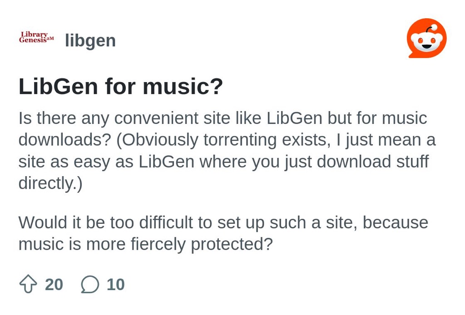Click the Reddit Snoo logo
The image size is (465, 315).
pos(426,39)
